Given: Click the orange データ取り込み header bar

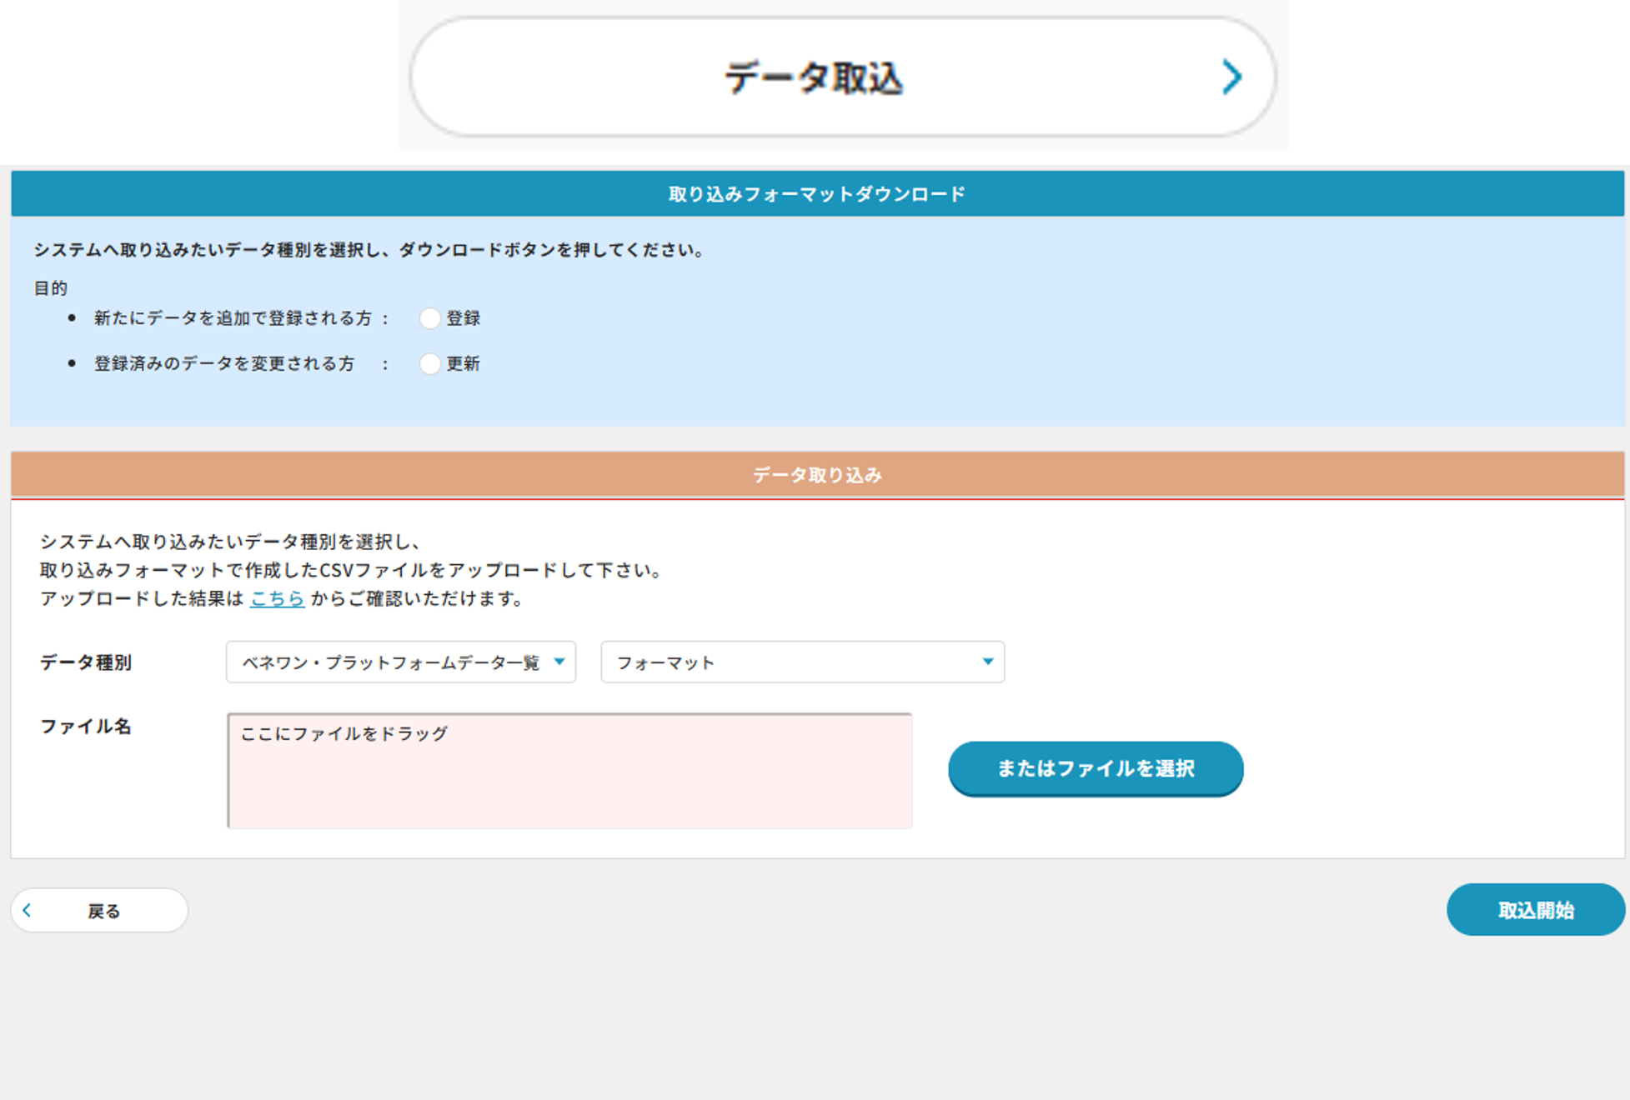Looking at the screenshot, I should [x=816, y=475].
